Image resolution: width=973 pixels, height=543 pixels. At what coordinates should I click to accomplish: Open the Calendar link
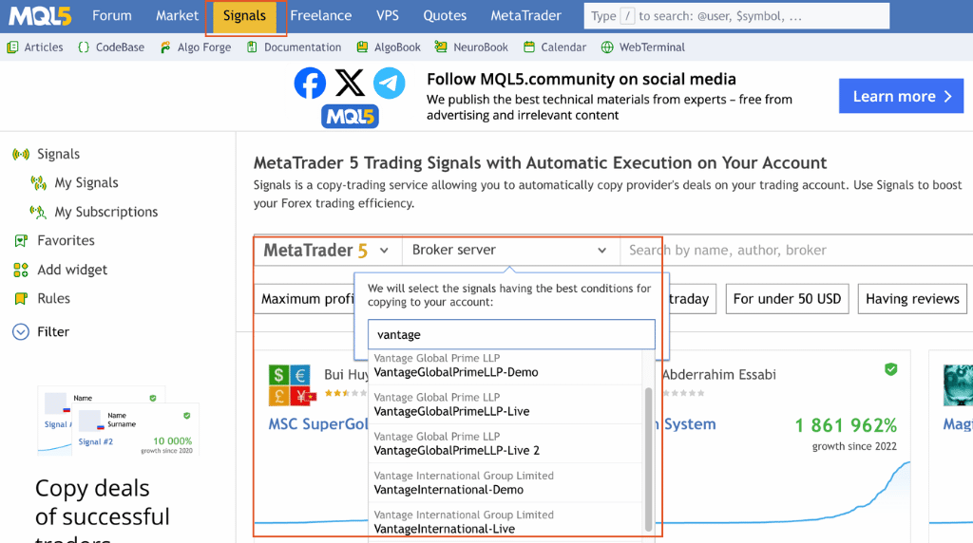(563, 47)
